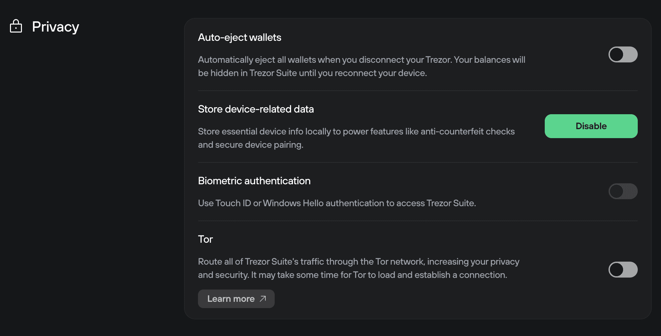Select the Store device-related data heading
Screen dimensions: 661x336
click(x=256, y=109)
